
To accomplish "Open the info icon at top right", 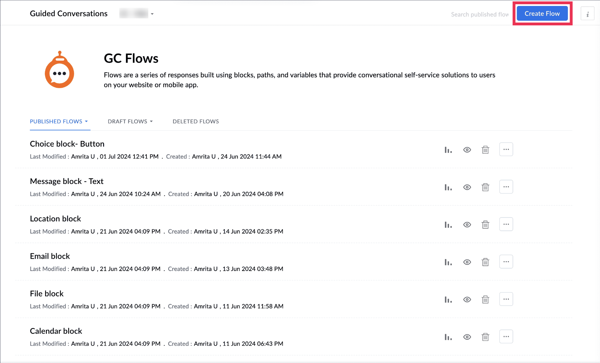I will [x=587, y=14].
